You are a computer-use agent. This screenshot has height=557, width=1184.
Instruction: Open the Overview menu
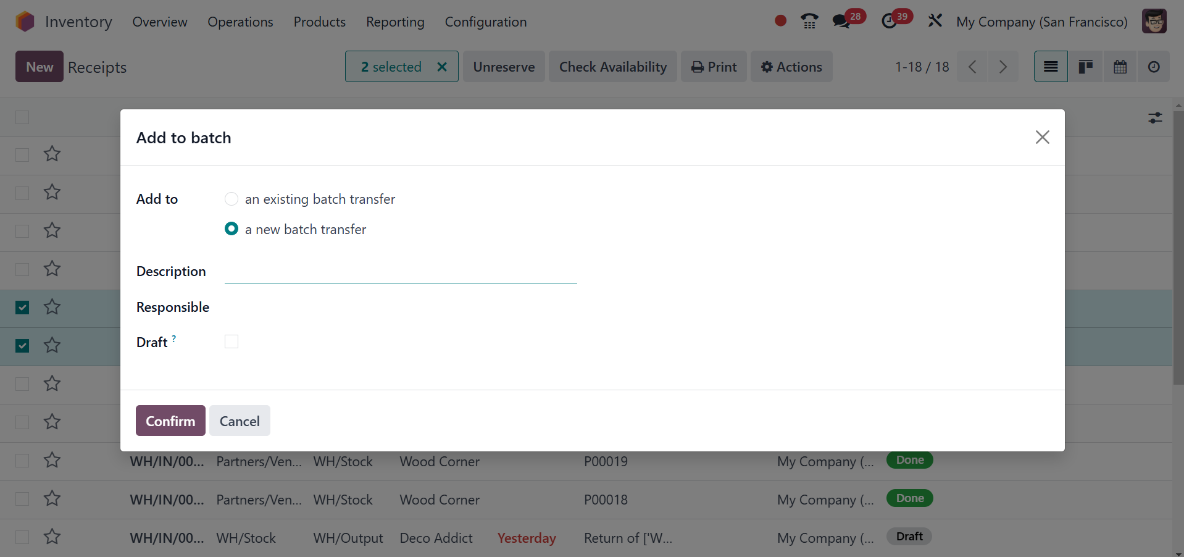[x=160, y=22]
